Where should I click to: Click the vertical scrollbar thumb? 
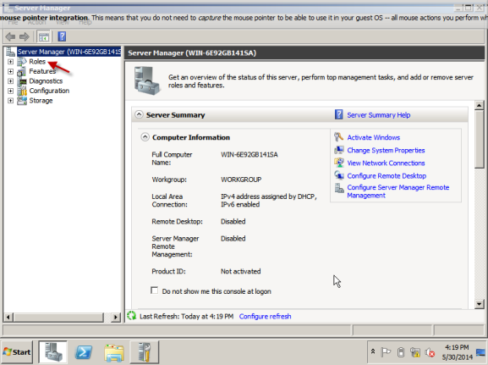click(480, 140)
